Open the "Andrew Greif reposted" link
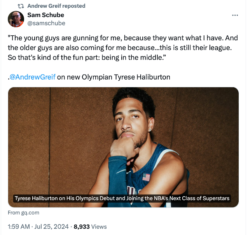 pyautogui.click(x=56, y=6)
